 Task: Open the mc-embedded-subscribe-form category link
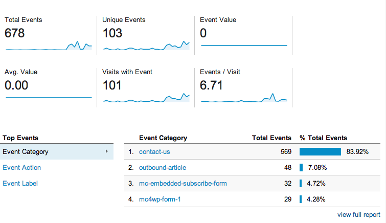(183, 183)
